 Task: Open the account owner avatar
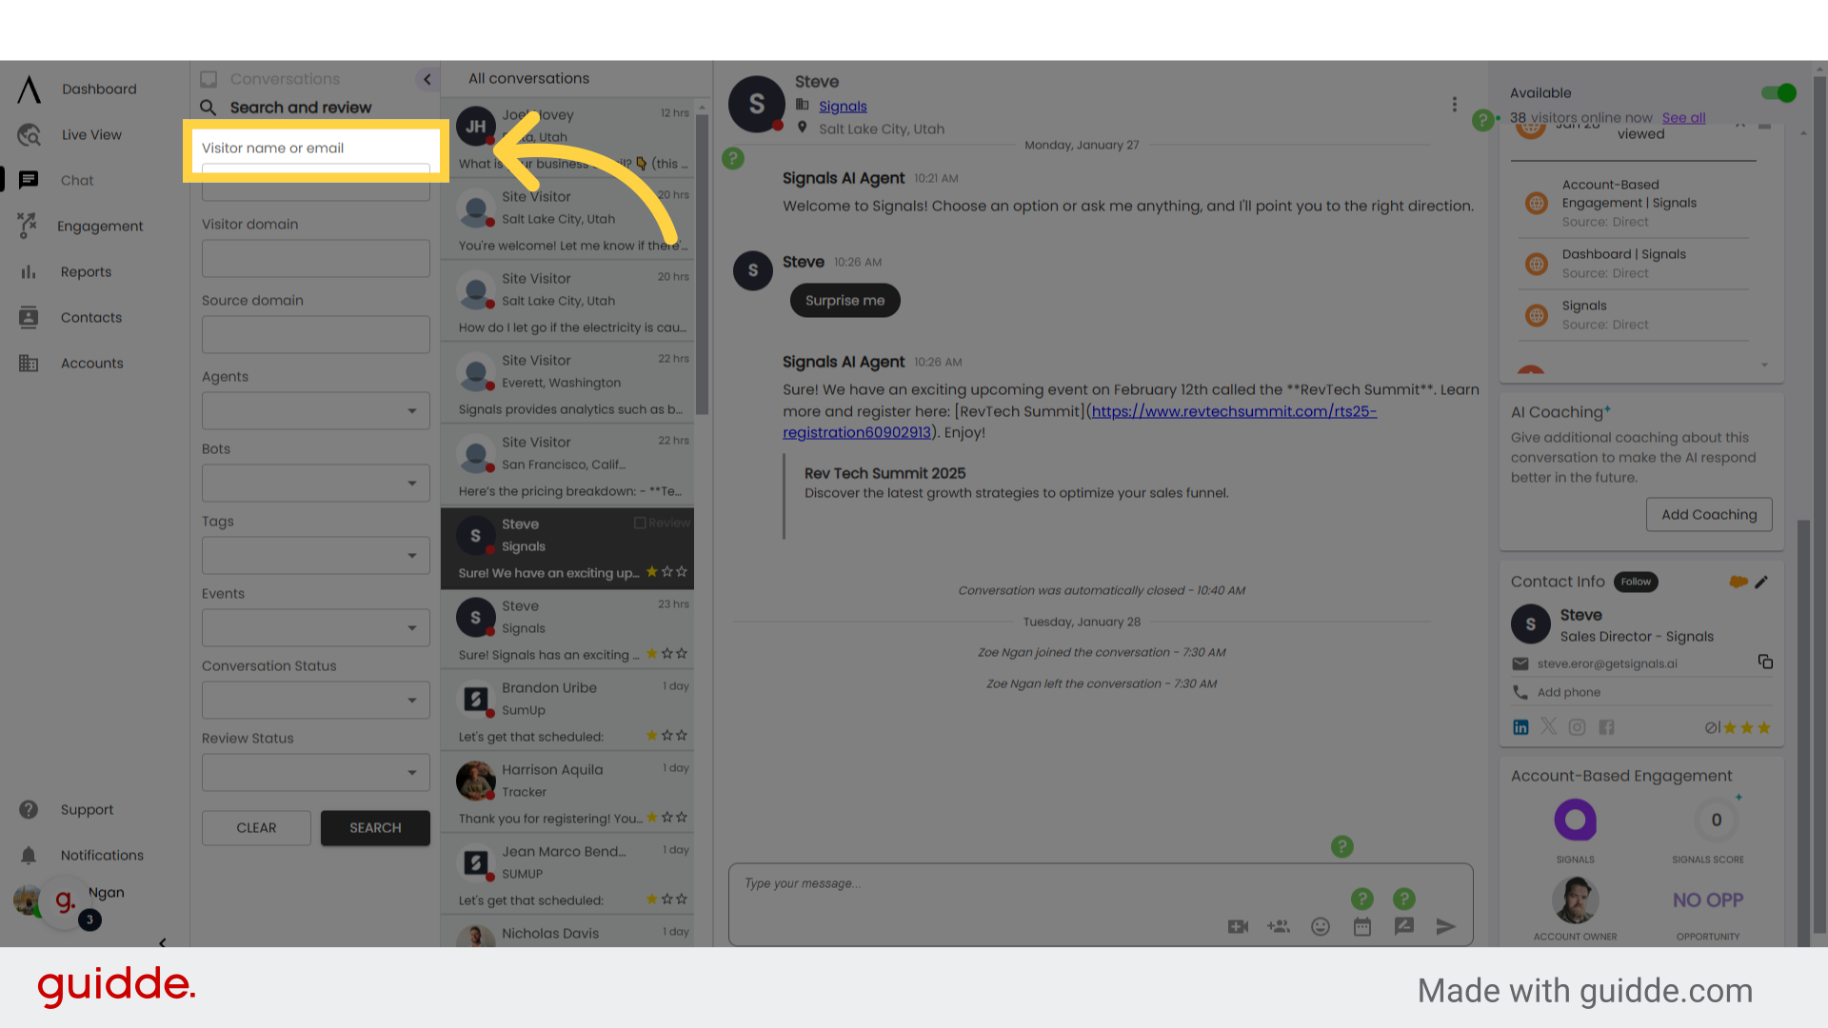[1576, 899]
